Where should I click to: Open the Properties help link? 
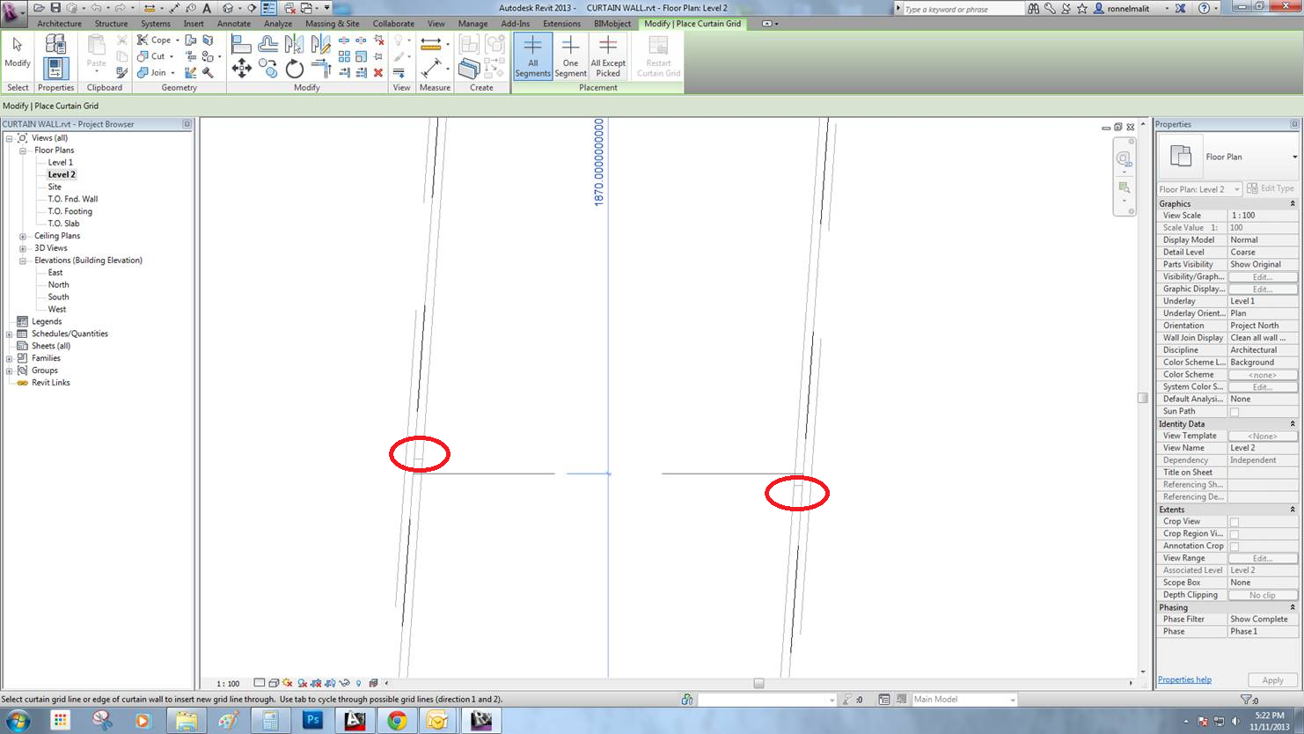(x=1184, y=679)
